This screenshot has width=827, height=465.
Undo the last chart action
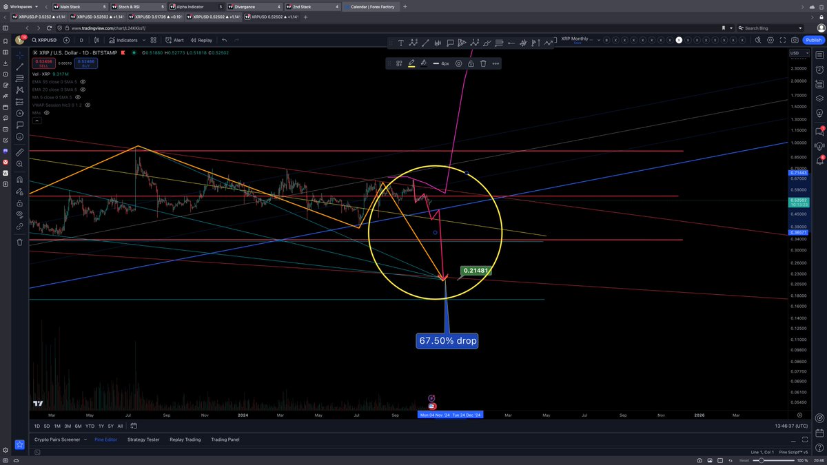pyautogui.click(x=225, y=40)
